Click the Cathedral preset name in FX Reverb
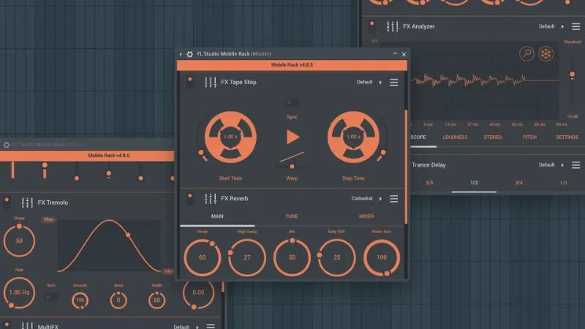The width and height of the screenshot is (585, 329). tap(362, 198)
